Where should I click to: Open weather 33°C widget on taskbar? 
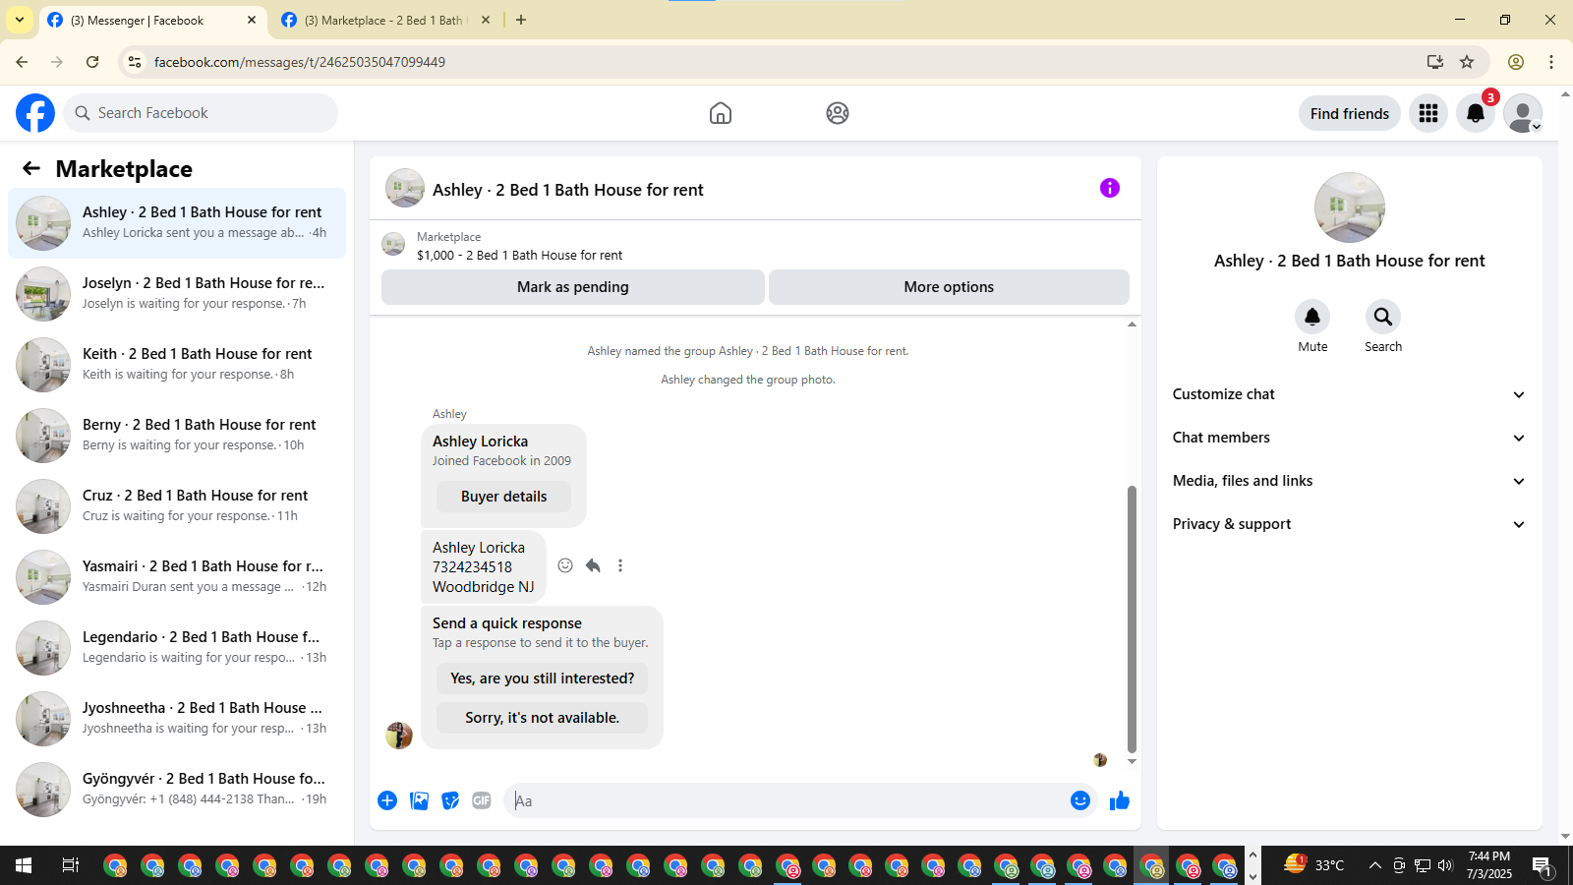pos(1314,865)
